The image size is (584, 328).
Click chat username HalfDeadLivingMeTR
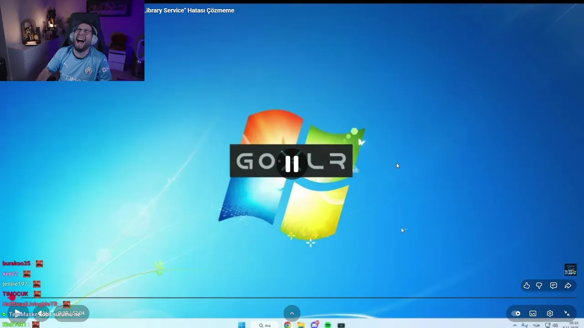pyautogui.click(x=30, y=304)
